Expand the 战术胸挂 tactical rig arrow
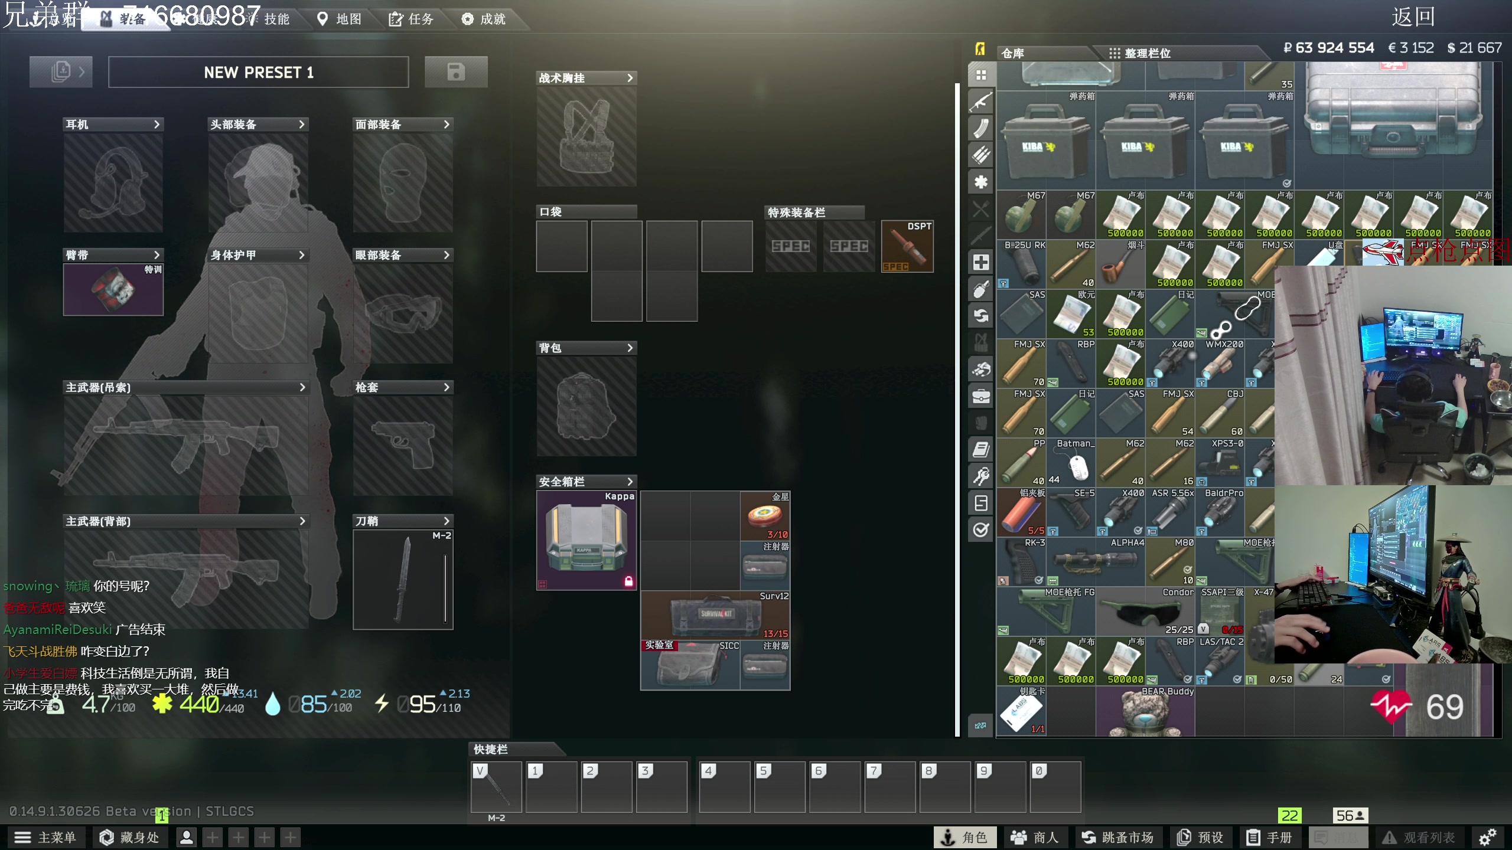The image size is (1512, 850). pyautogui.click(x=630, y=78)
